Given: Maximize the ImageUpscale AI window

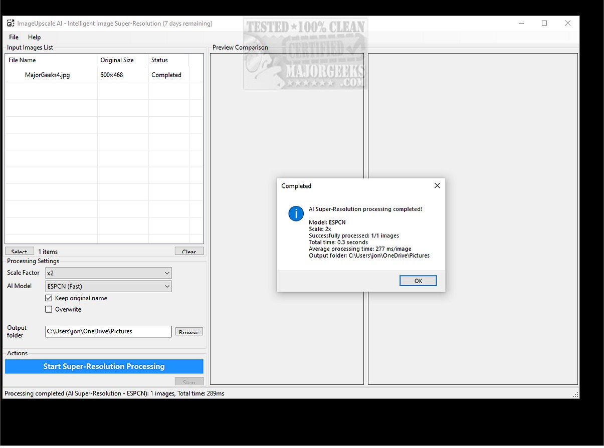Looking at the screenshot, I should click(x=544, y=23).
